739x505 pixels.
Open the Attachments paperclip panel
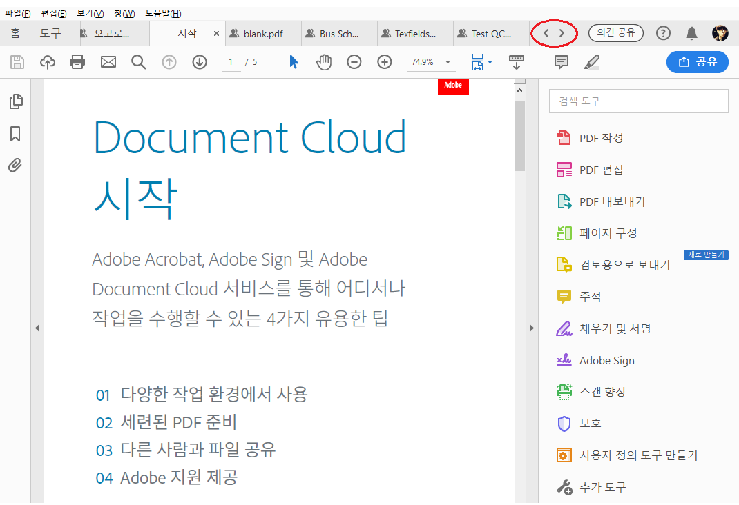(x=15, y=165)
